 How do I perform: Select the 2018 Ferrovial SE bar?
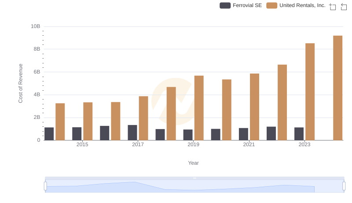pos(160,135)
